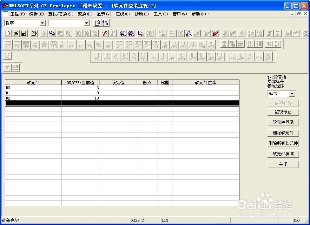This screenshot has height=225, width=310.
Task: Cut selection with the scissors icon
Action: (x=44, y=33)
